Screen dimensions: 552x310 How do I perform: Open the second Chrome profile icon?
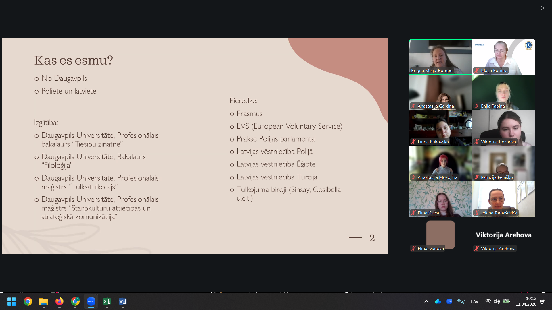(75, 301)
